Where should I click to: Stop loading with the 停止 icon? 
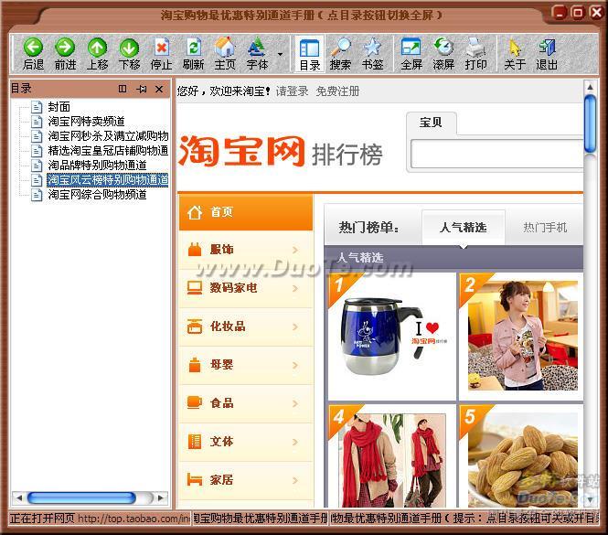pyautogui.click(x=161, y=47)
